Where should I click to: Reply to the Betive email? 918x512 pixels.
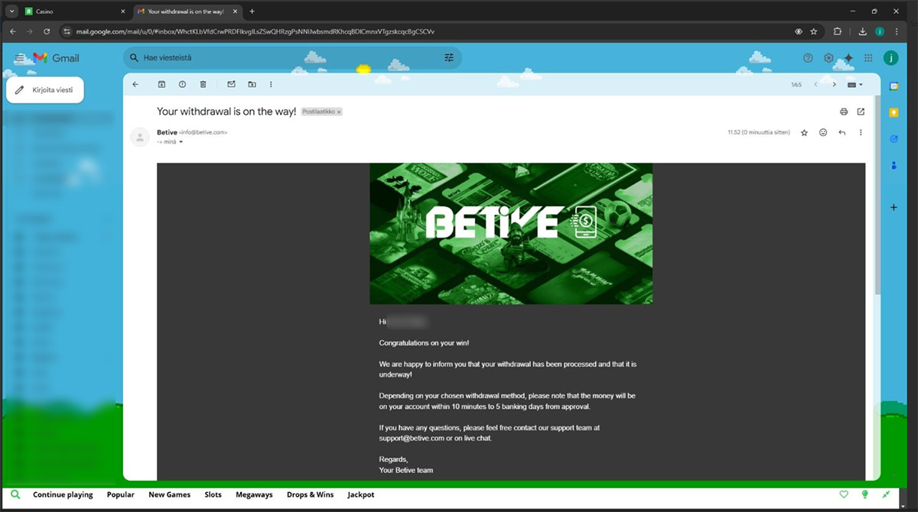coord(841,132)
